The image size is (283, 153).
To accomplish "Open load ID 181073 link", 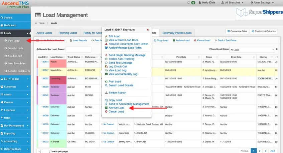I will [x=45, y=142].
